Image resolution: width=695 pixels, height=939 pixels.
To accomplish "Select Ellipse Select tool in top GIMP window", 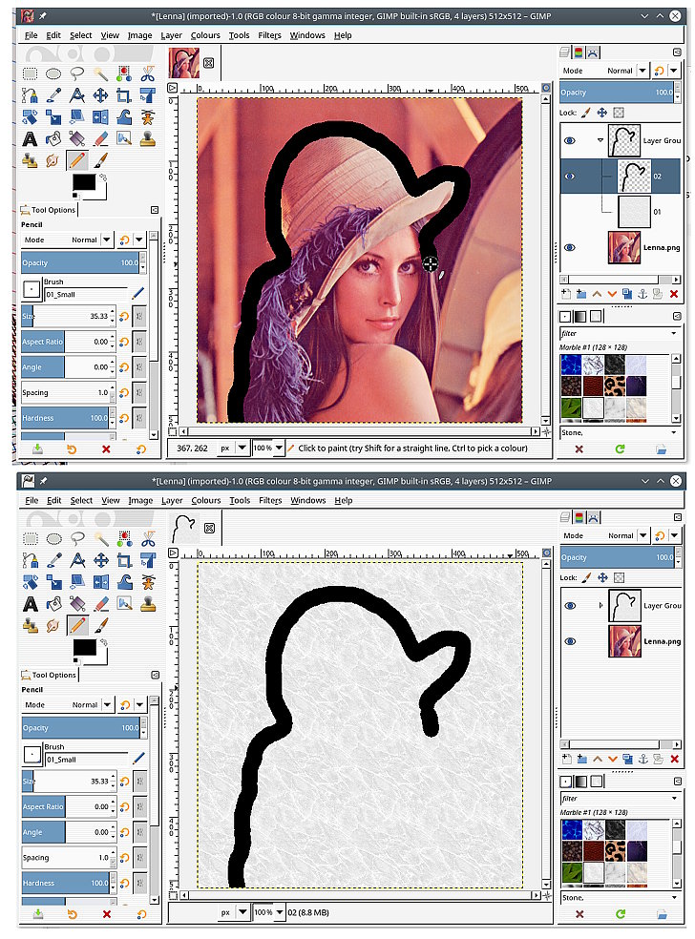I will point(53,73).
